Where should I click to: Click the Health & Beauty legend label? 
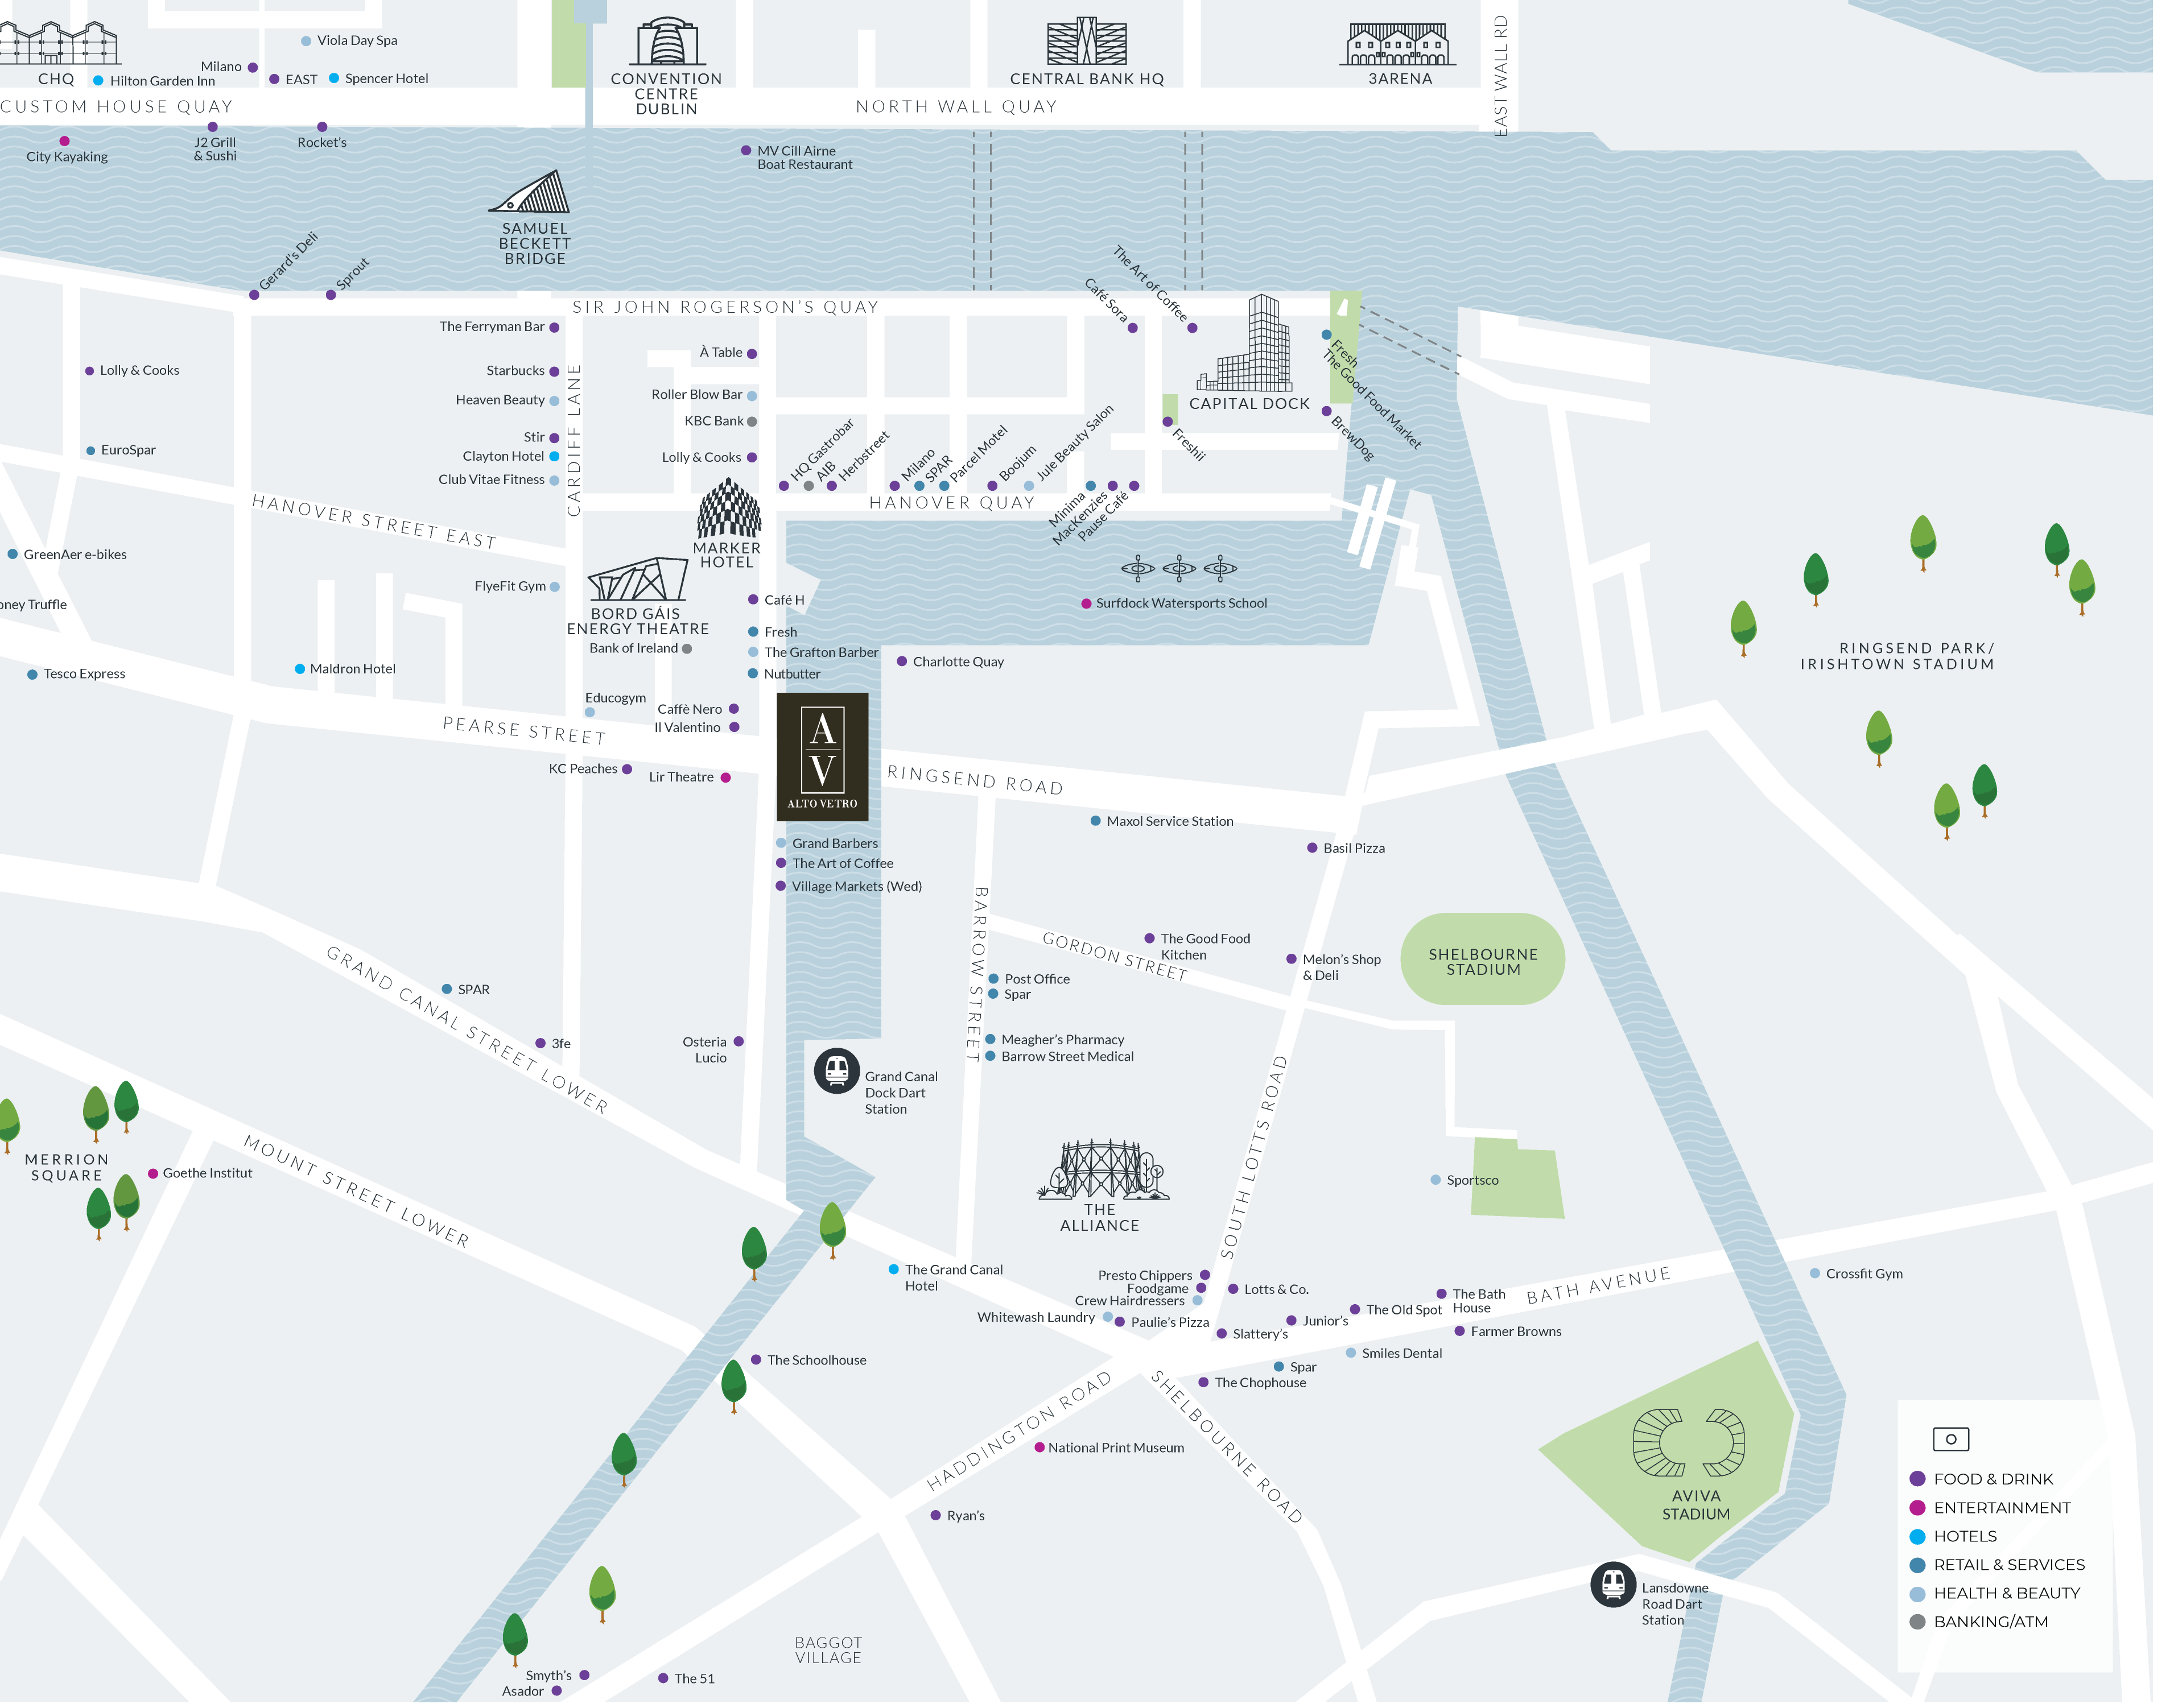coord(2029,1611)
